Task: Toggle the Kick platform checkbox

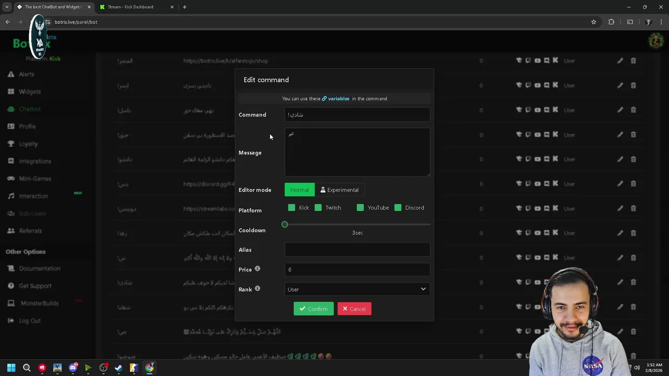Action: point(292,208)
